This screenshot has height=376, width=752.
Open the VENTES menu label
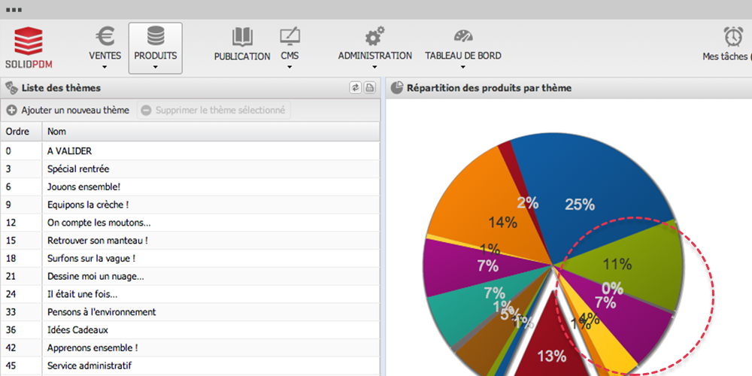105,56
